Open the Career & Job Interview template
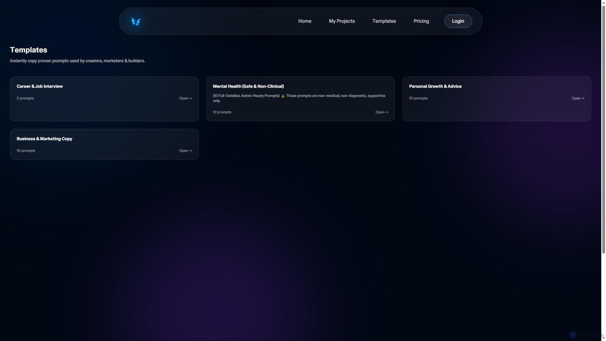This screenshot has height=341, width=606. coord(186,99)
